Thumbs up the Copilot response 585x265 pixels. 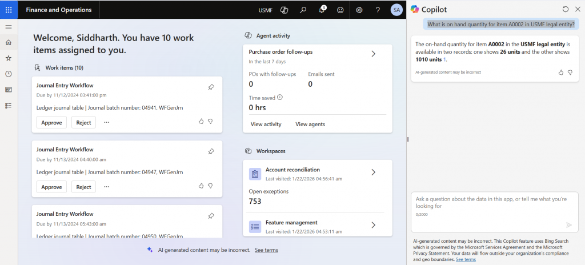coord(560,73)
